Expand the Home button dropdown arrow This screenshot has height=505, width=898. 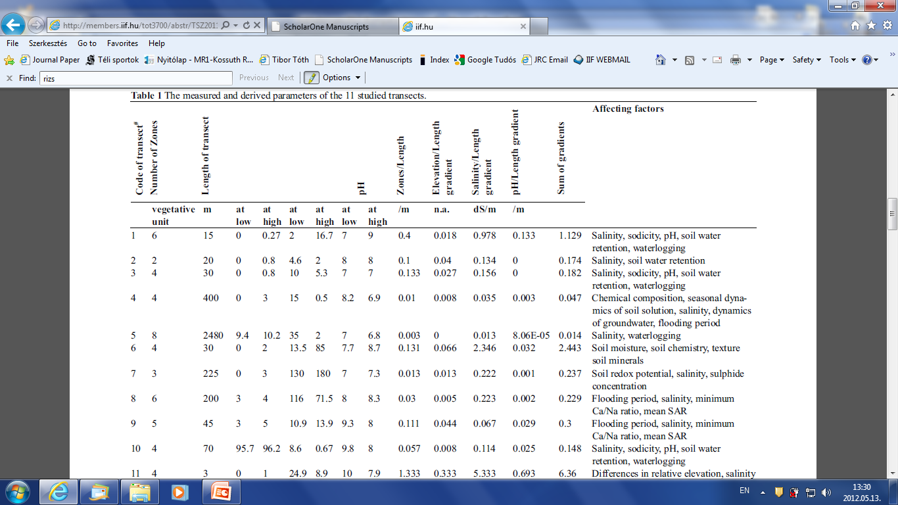[x=675, y=60]
